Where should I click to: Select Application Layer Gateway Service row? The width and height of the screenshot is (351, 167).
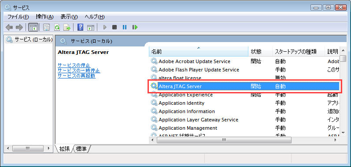244,120
